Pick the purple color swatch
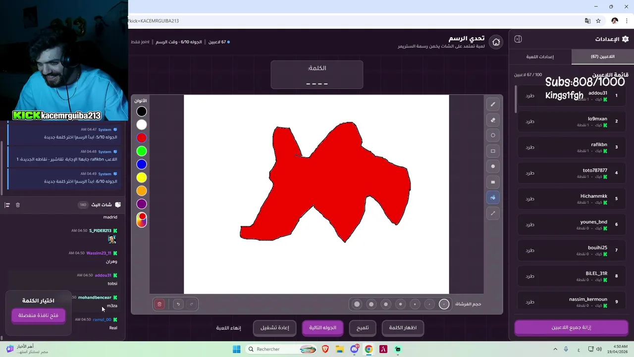This screenshot has width=634, height=357. tap(142, 204)
